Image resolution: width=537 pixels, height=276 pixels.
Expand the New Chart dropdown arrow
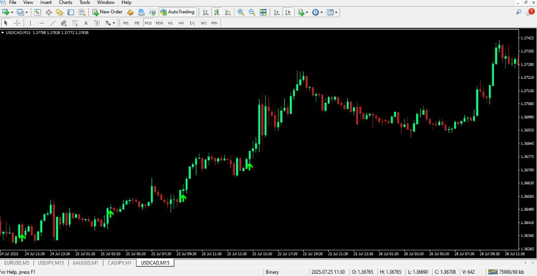tap(12, 12)
